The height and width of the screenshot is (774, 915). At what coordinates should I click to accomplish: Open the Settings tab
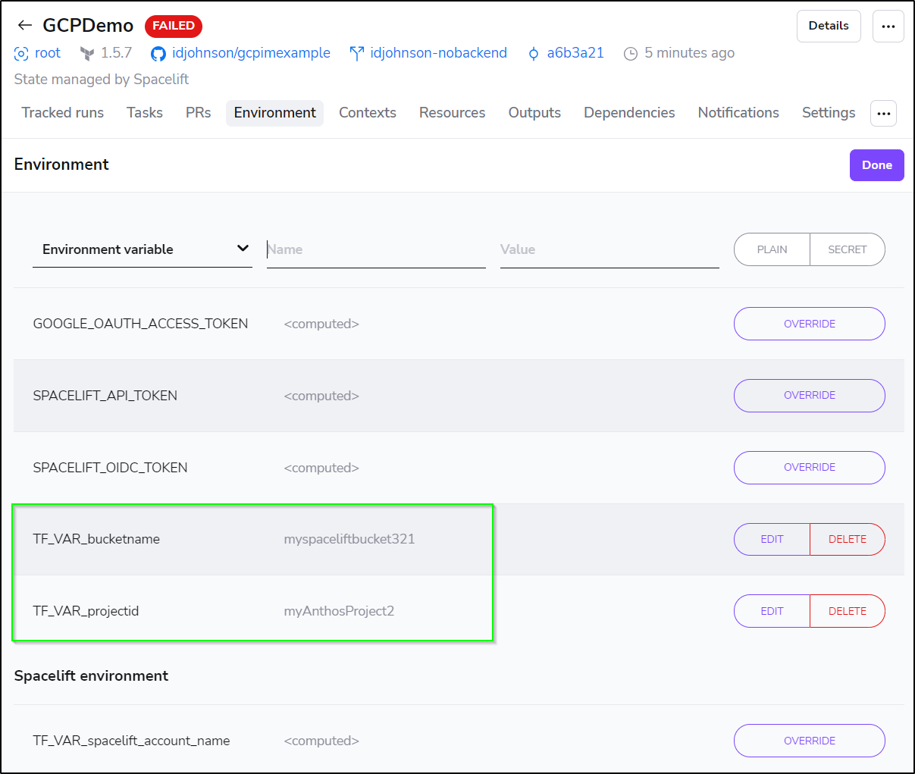point(829,113)
